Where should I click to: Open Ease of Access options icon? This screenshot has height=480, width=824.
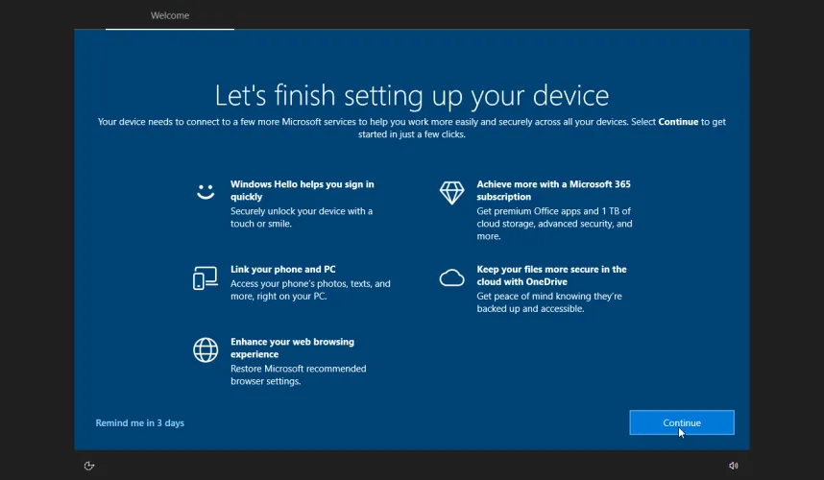[x=89, y=466]
